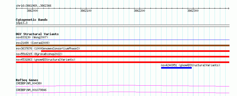Select the RefSeq Genes track title
Screen dimensions: 237x96
pos(27,80)
